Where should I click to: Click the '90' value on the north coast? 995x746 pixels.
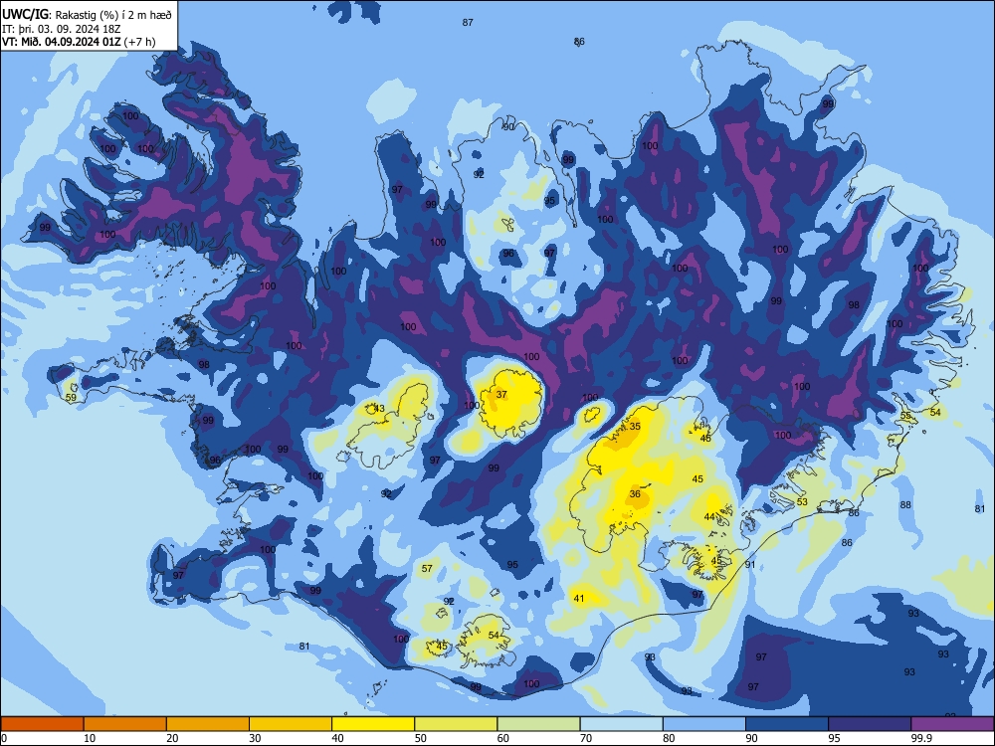[x=508, y=127]
